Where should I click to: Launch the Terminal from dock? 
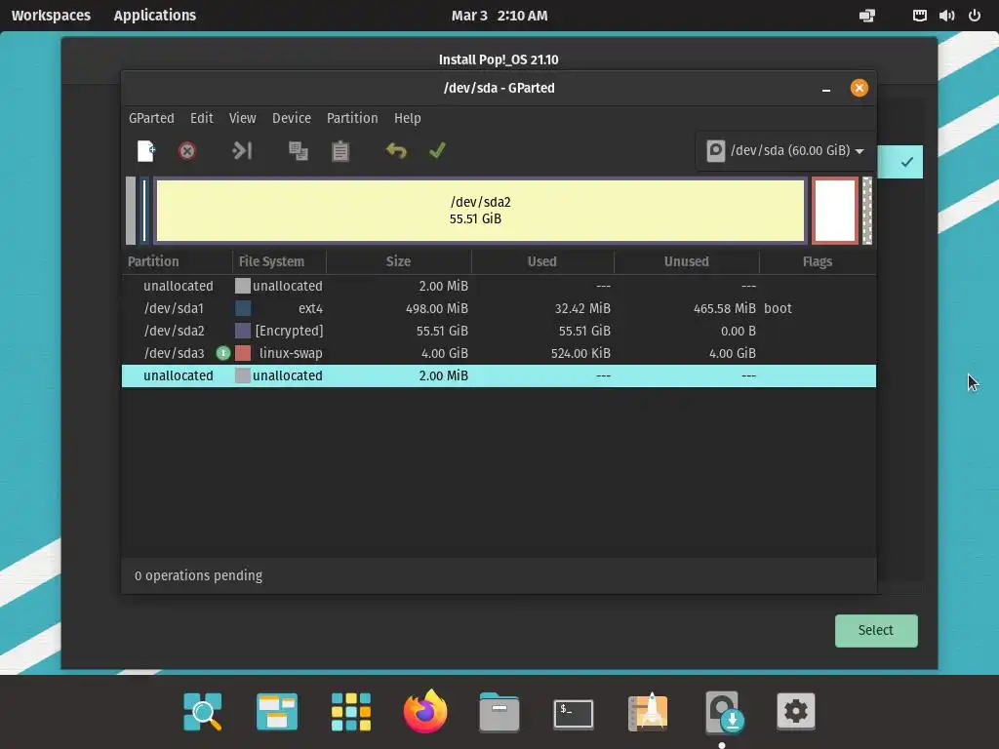tap(574, 713)
